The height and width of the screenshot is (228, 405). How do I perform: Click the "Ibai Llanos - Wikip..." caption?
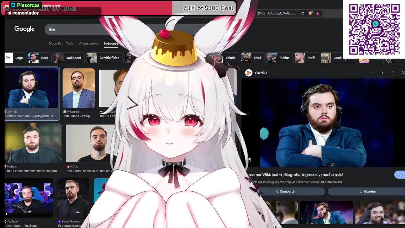pos(78,116)
